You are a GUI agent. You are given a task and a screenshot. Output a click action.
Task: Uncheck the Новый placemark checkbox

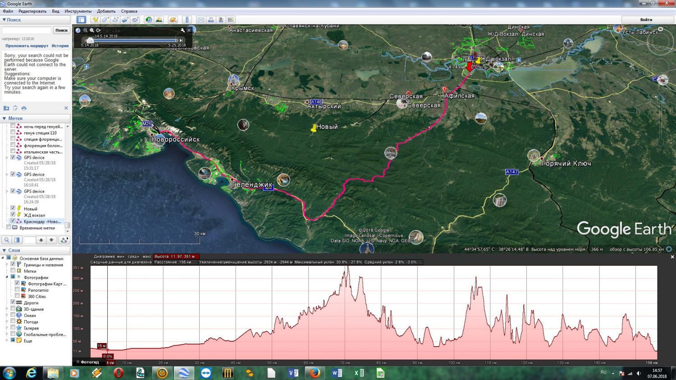pyautogui.click(x=13, y=208)
